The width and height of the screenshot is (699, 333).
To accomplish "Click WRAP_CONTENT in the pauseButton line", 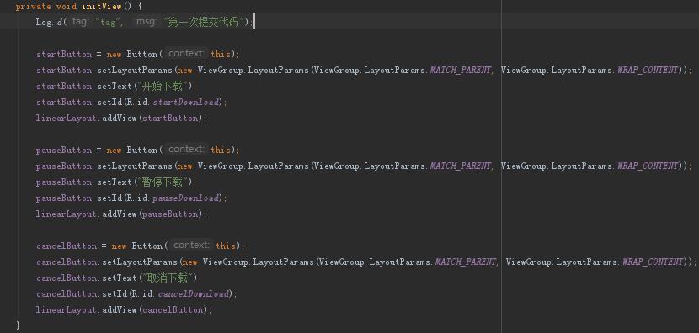I will point(648,166).
